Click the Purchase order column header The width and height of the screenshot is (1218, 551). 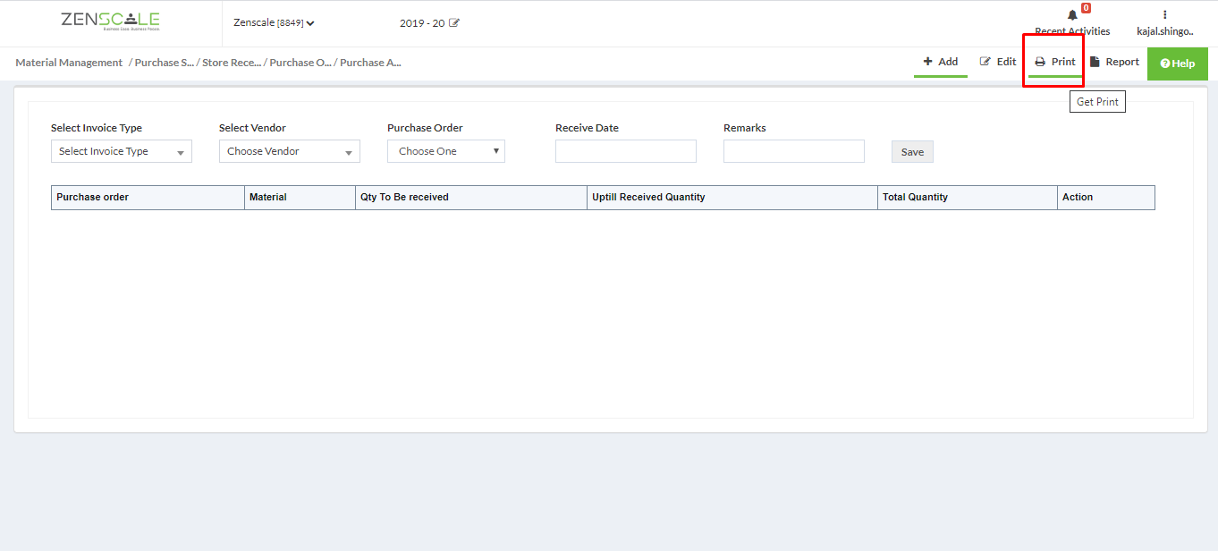(148, 198)
